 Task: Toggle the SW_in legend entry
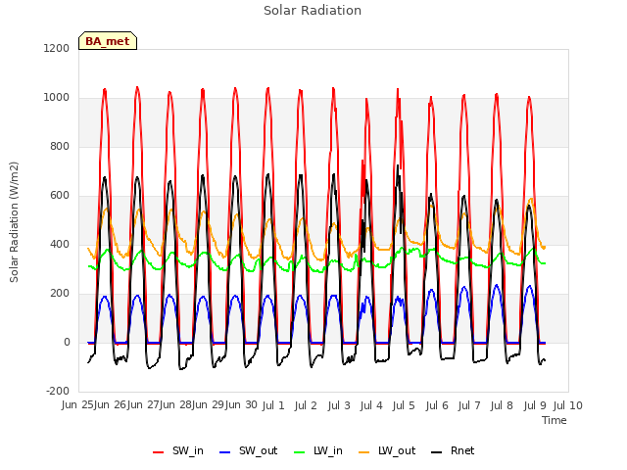coord(178,450)
